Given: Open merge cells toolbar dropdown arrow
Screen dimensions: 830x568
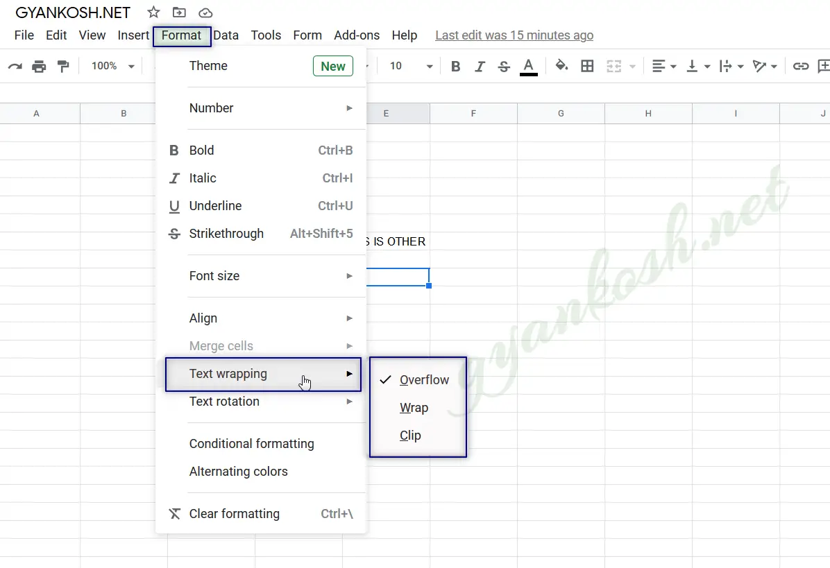Looking at the screenshot, I should pos(632,67).
